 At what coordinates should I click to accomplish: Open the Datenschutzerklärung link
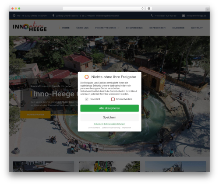tap(111, 128)
